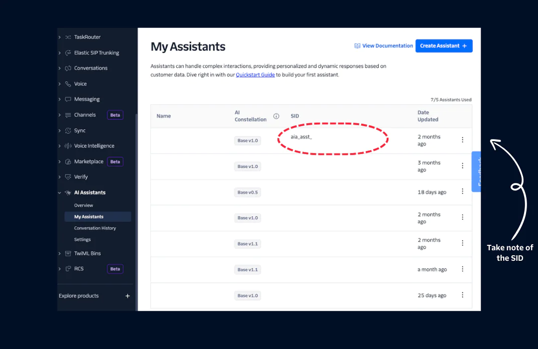Open the Overview submenu item
Screen dimensions: 538x349
tap(83, 205)
